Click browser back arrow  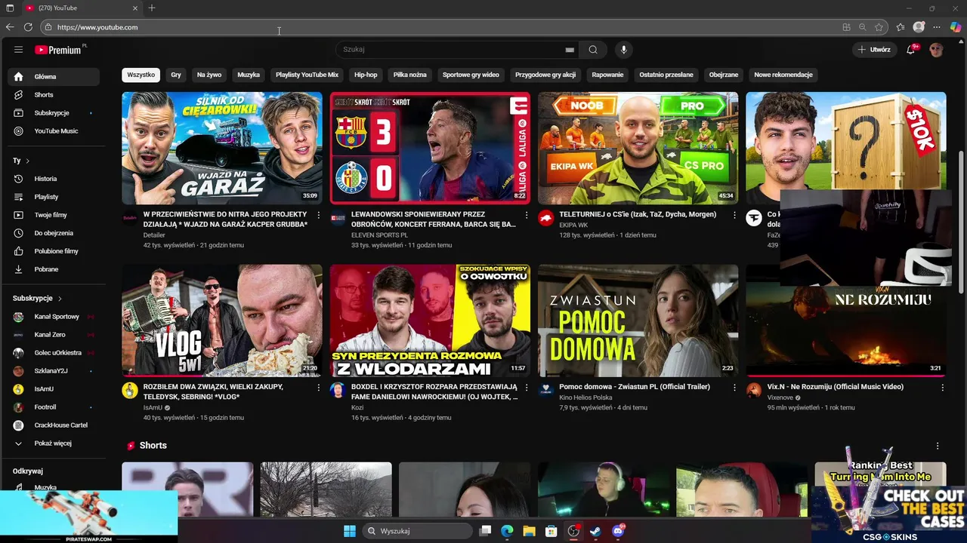coord(10,27)
